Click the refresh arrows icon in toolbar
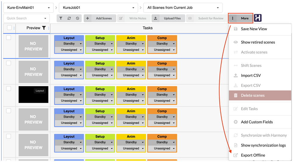Image resolution: width=293 pixels, height=162 pixels. click(69, 18)
